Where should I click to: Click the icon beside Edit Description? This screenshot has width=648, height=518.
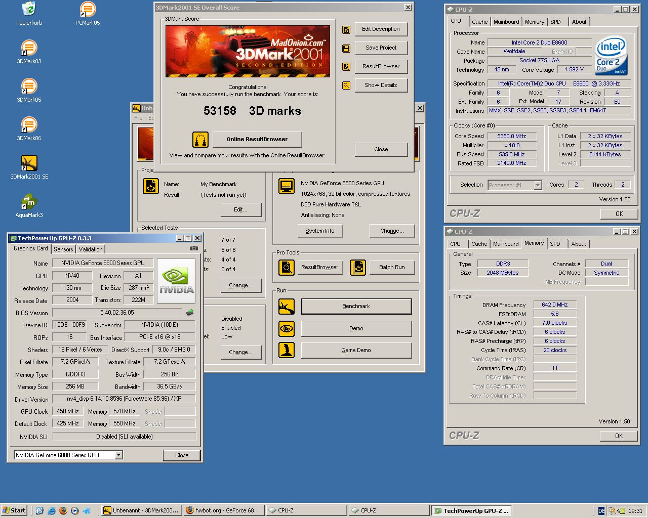(x=346, y=29)
